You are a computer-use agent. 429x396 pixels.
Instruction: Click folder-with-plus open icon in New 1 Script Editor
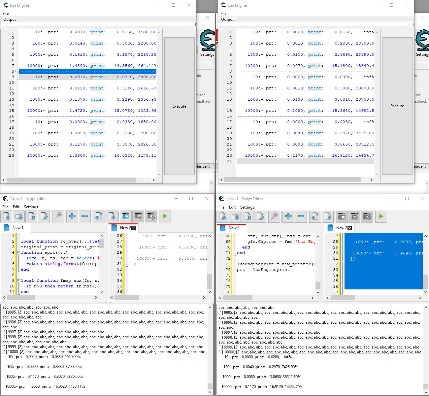236,217
